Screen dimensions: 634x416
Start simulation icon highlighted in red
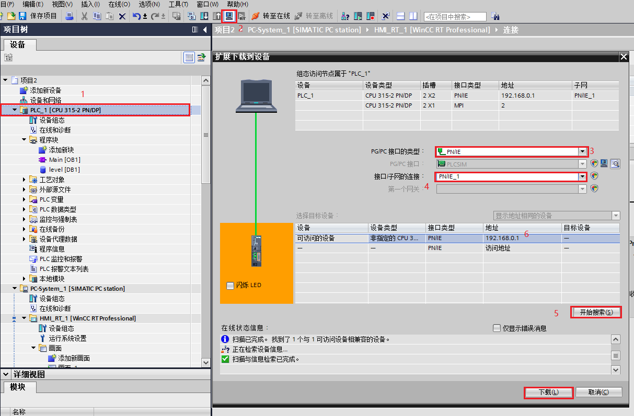point(229,16)
